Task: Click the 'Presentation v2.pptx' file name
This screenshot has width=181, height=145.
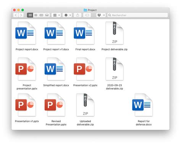Action: [x=85, y=85]
